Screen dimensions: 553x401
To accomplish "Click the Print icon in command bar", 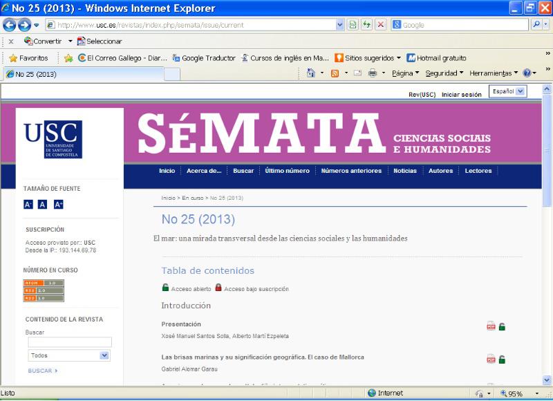I will [373, 73].
